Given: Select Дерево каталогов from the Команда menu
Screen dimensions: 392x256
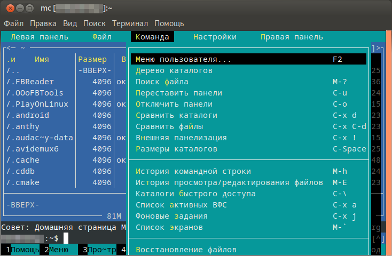Looking at the screenshot, I should (x=174, y=70).
